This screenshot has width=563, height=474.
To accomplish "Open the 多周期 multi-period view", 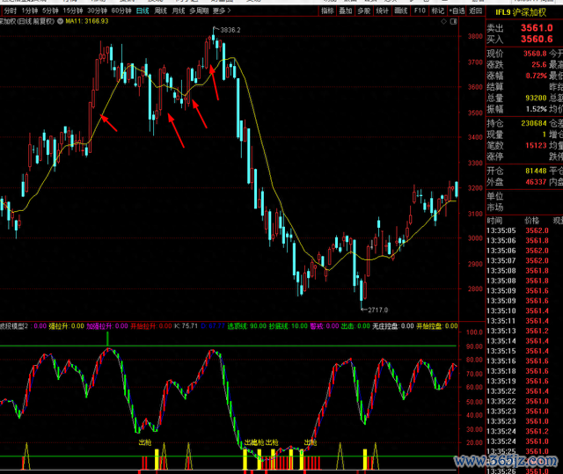I will (199, 11).
